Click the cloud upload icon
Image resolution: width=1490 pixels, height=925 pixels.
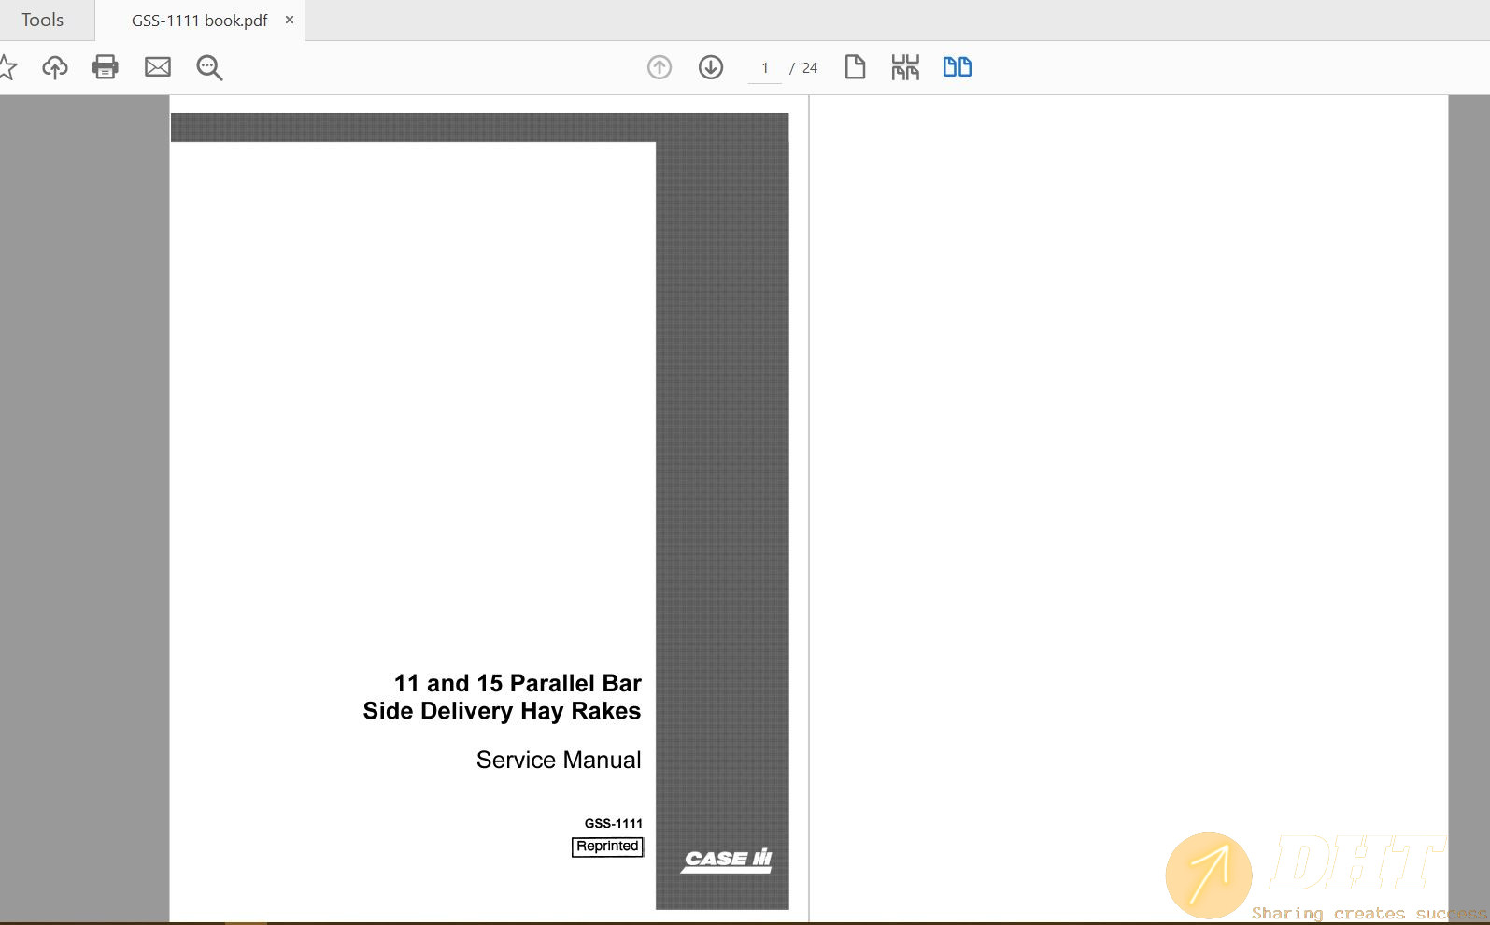click(55, 67)
